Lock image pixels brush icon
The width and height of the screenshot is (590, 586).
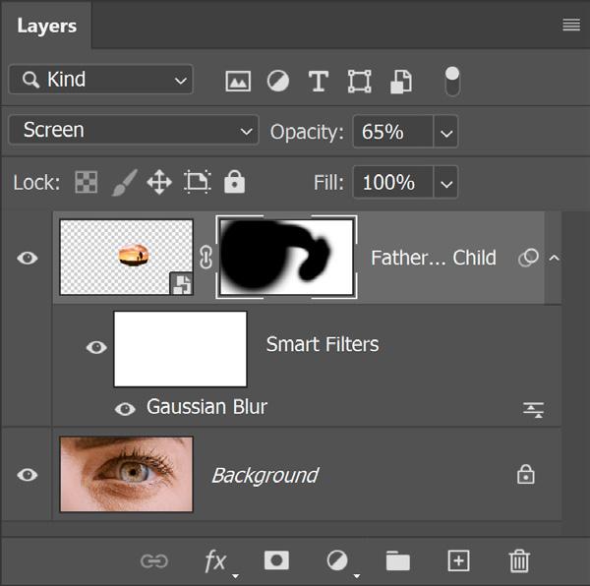click(124, 183)
